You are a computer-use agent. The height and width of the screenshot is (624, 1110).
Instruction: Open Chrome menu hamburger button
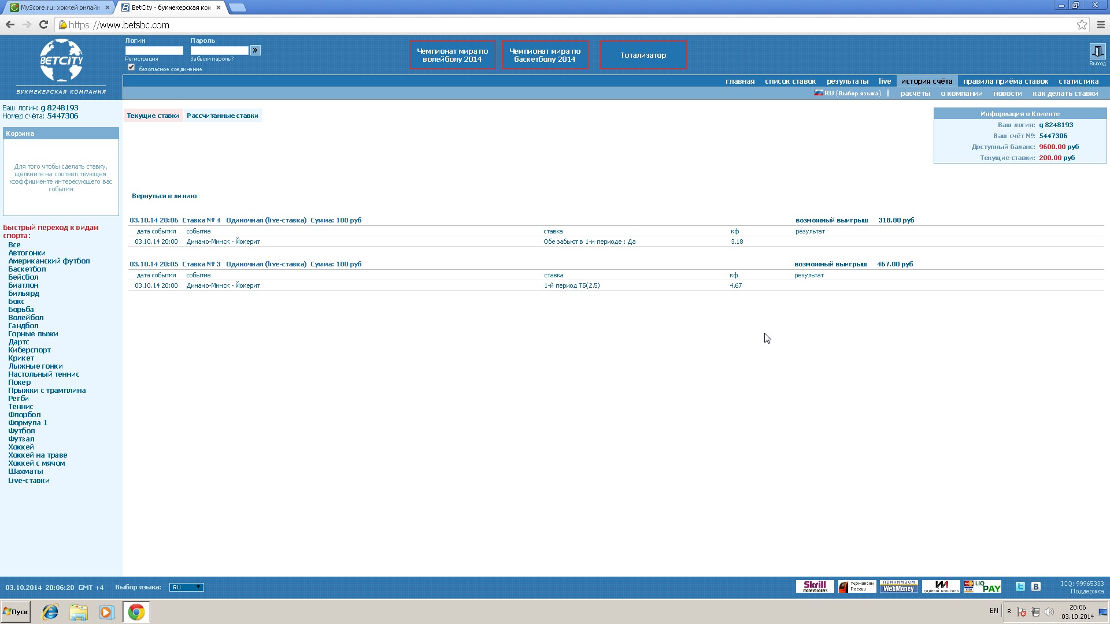coord(1101,25)
